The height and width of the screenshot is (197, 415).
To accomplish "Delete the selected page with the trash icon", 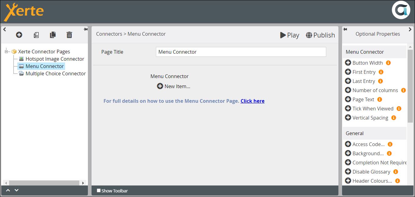I will [69, 35].
